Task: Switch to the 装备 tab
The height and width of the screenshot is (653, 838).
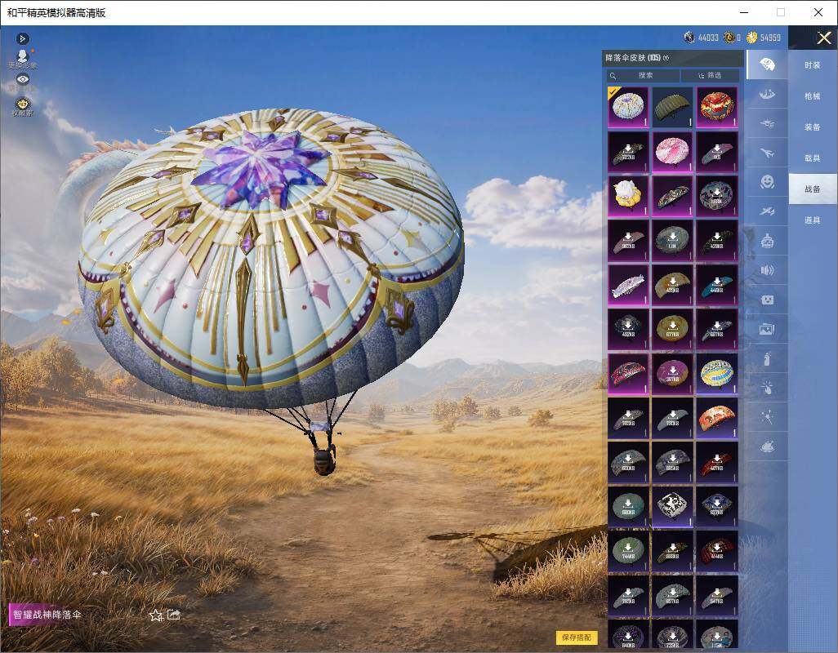Action: (x=813, y=127)
